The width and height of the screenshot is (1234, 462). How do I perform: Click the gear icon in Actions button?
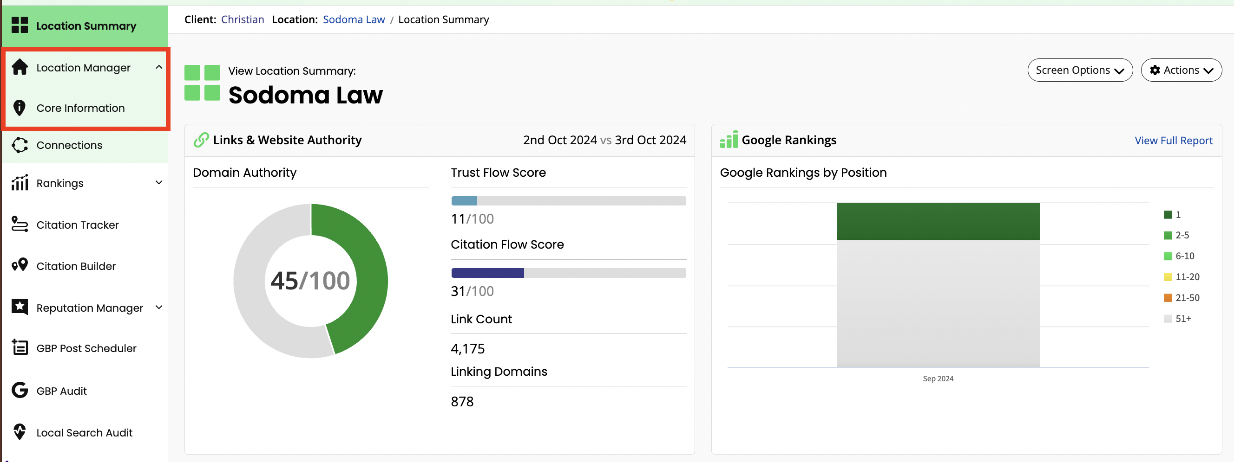[1155, 70]
